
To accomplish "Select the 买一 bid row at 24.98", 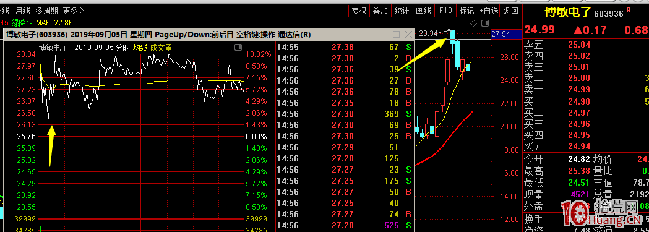I will click(x=586, y=101).
